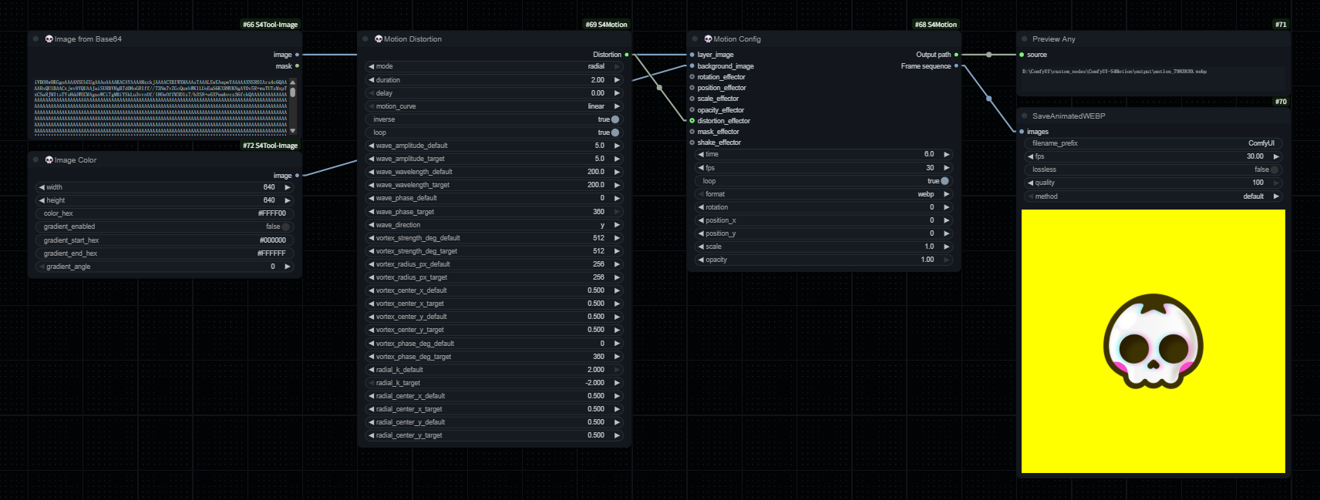Click the yellow skull preview image
The height and width of the screenshot is (500, 1320).
click(x=1153, y=341)
